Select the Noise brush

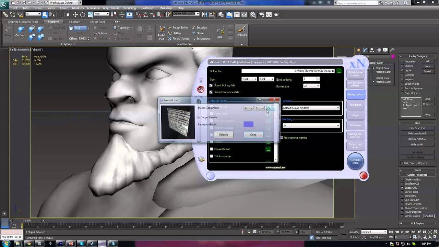pos(198,33)
